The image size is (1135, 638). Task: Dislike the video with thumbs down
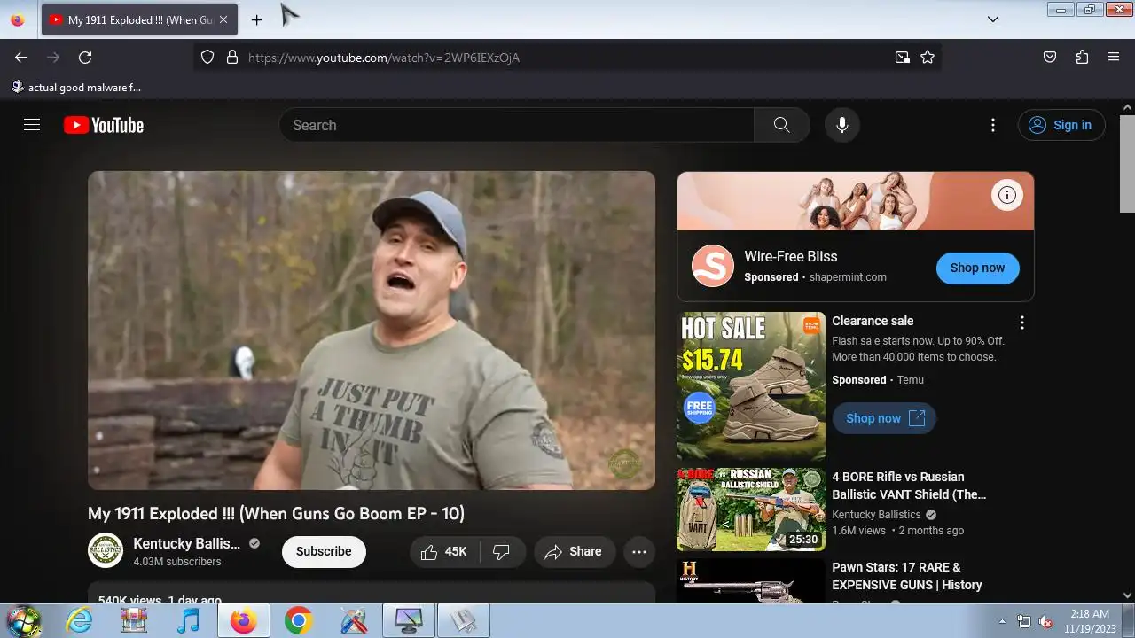[x=502, y=551]
